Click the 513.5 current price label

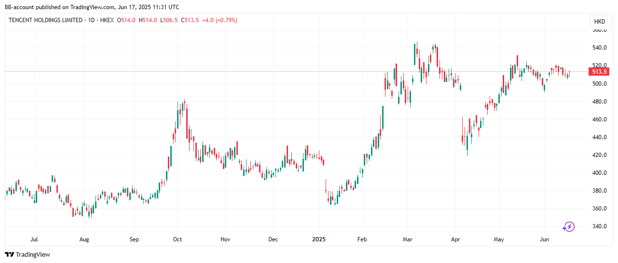[599, 72]
